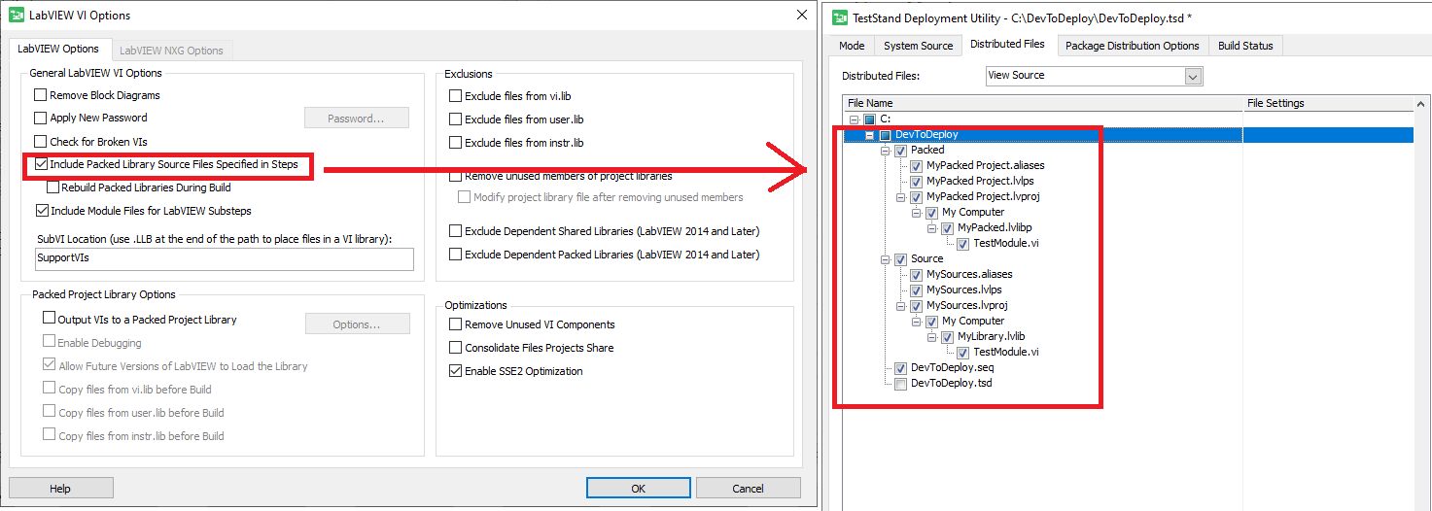Click the OK button
The height and width of the screenshot is (511, 1432).
click(639, 488)
